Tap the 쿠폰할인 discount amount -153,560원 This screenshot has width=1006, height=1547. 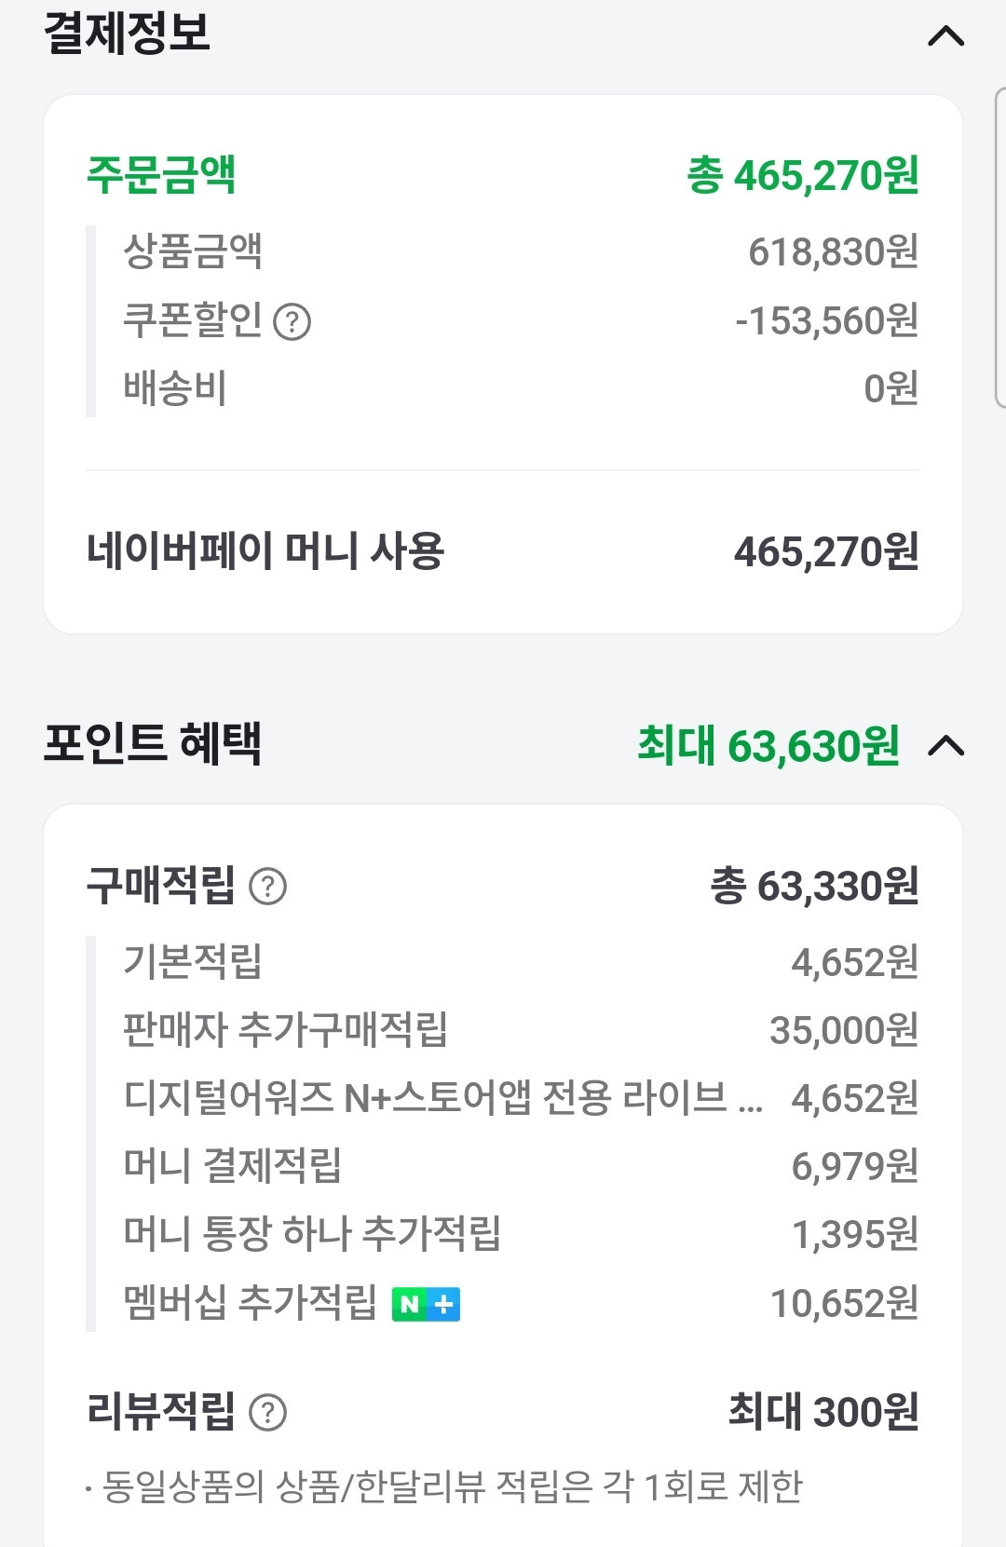click(827, 320)
